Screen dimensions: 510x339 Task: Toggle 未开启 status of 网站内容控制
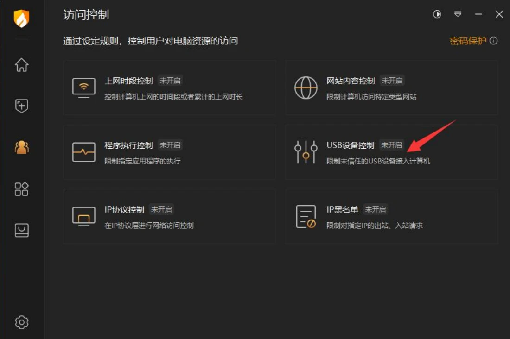click(x=392, y=81)
